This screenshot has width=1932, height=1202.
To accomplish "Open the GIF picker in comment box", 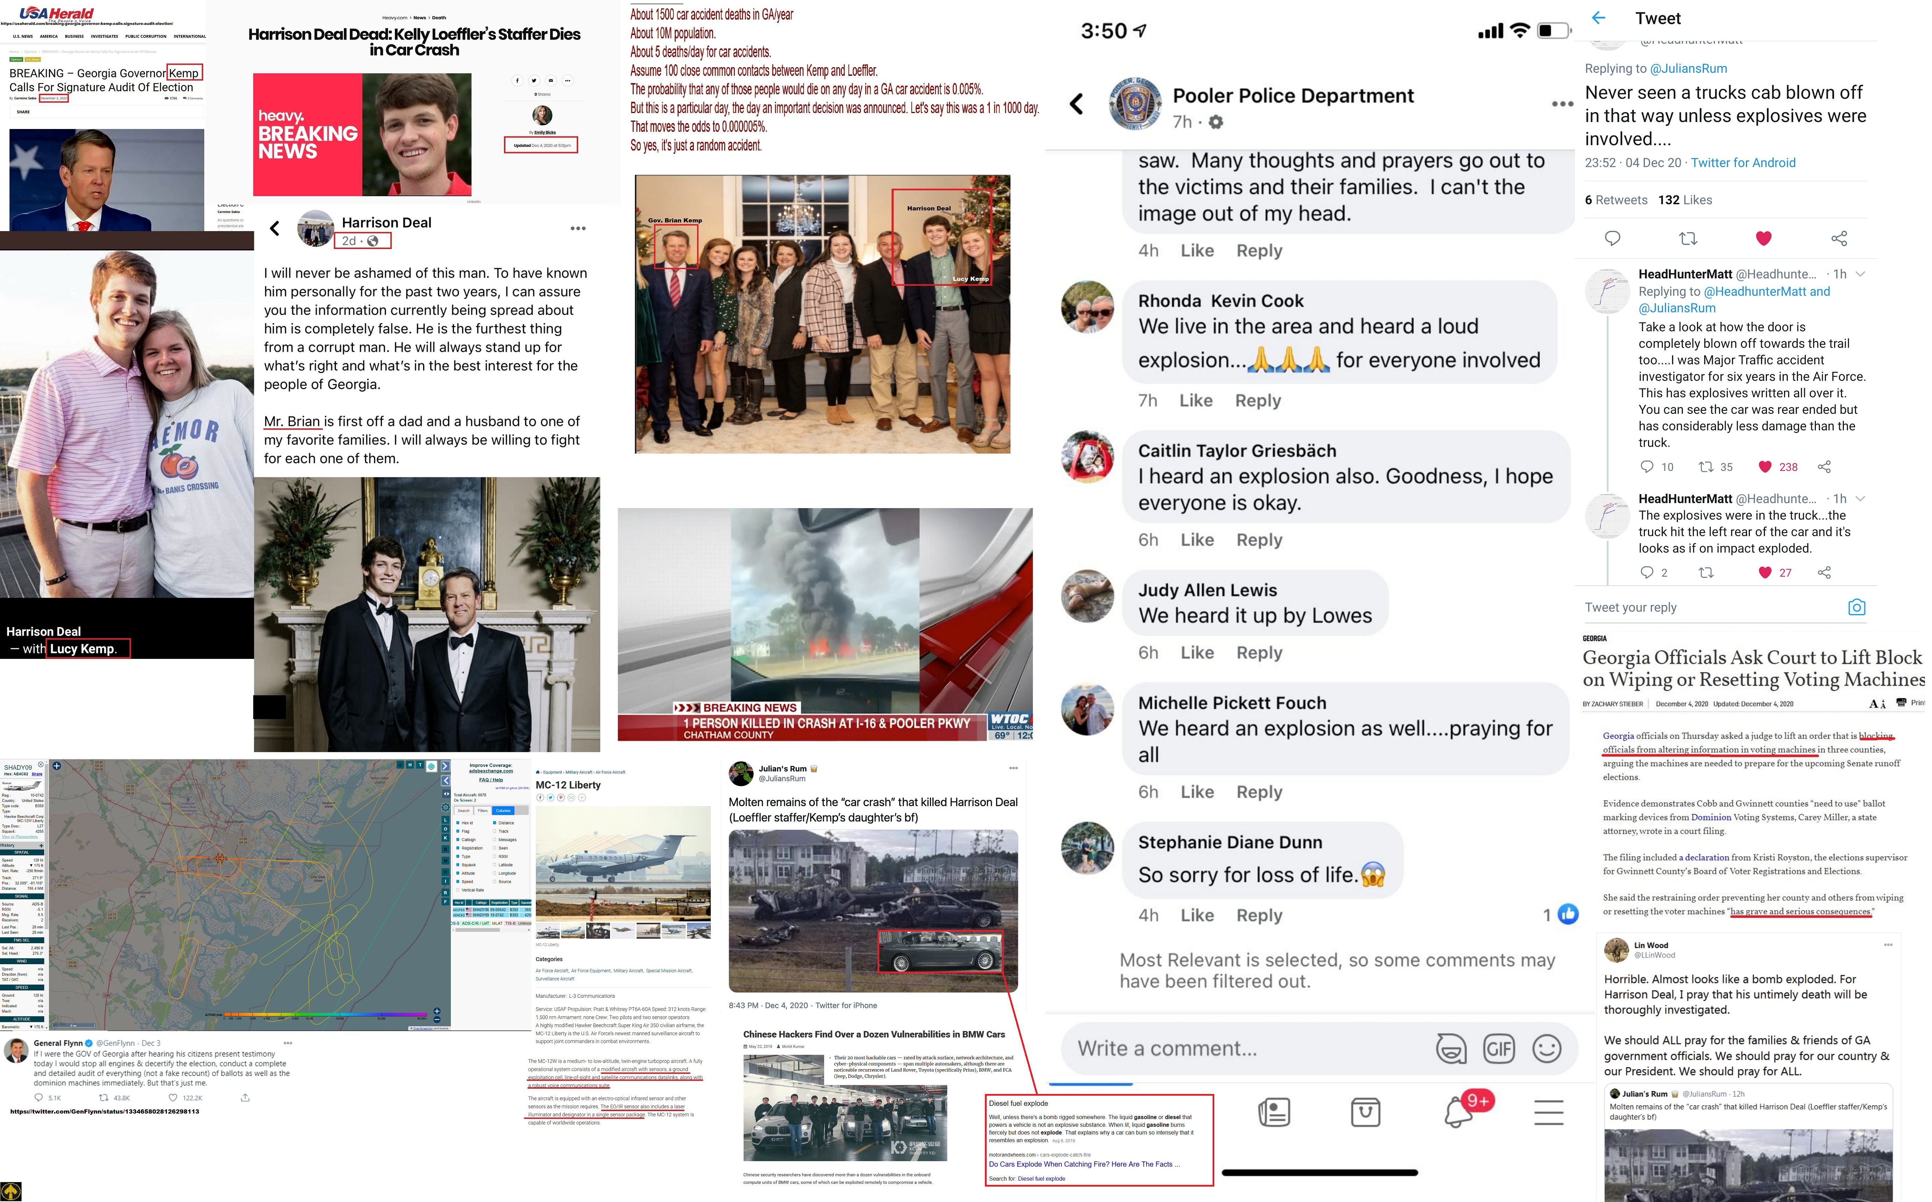I will [x=1499, y=1048].
